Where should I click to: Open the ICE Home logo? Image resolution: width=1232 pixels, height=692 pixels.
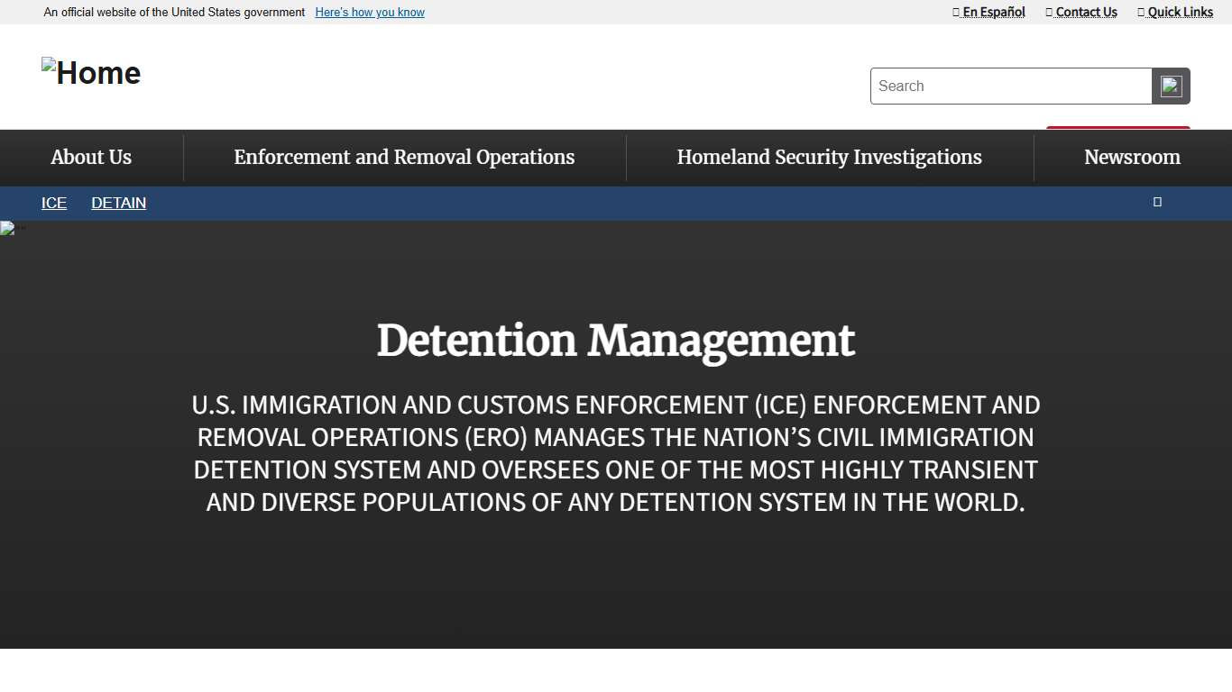click(90, 72)
